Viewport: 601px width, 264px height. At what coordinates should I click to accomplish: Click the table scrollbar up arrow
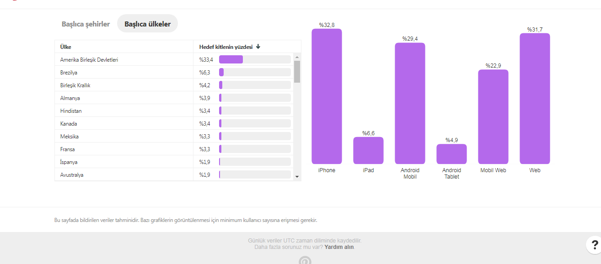click(297, 57)
